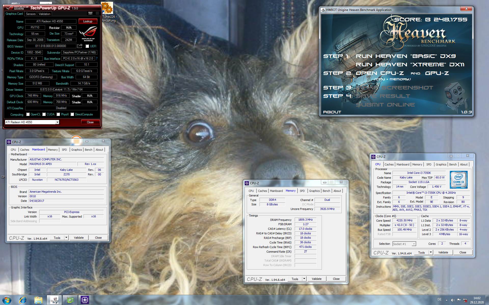Click the GPU-Z screenshot camera icon

pyautogui.click(x=90, y=13)
